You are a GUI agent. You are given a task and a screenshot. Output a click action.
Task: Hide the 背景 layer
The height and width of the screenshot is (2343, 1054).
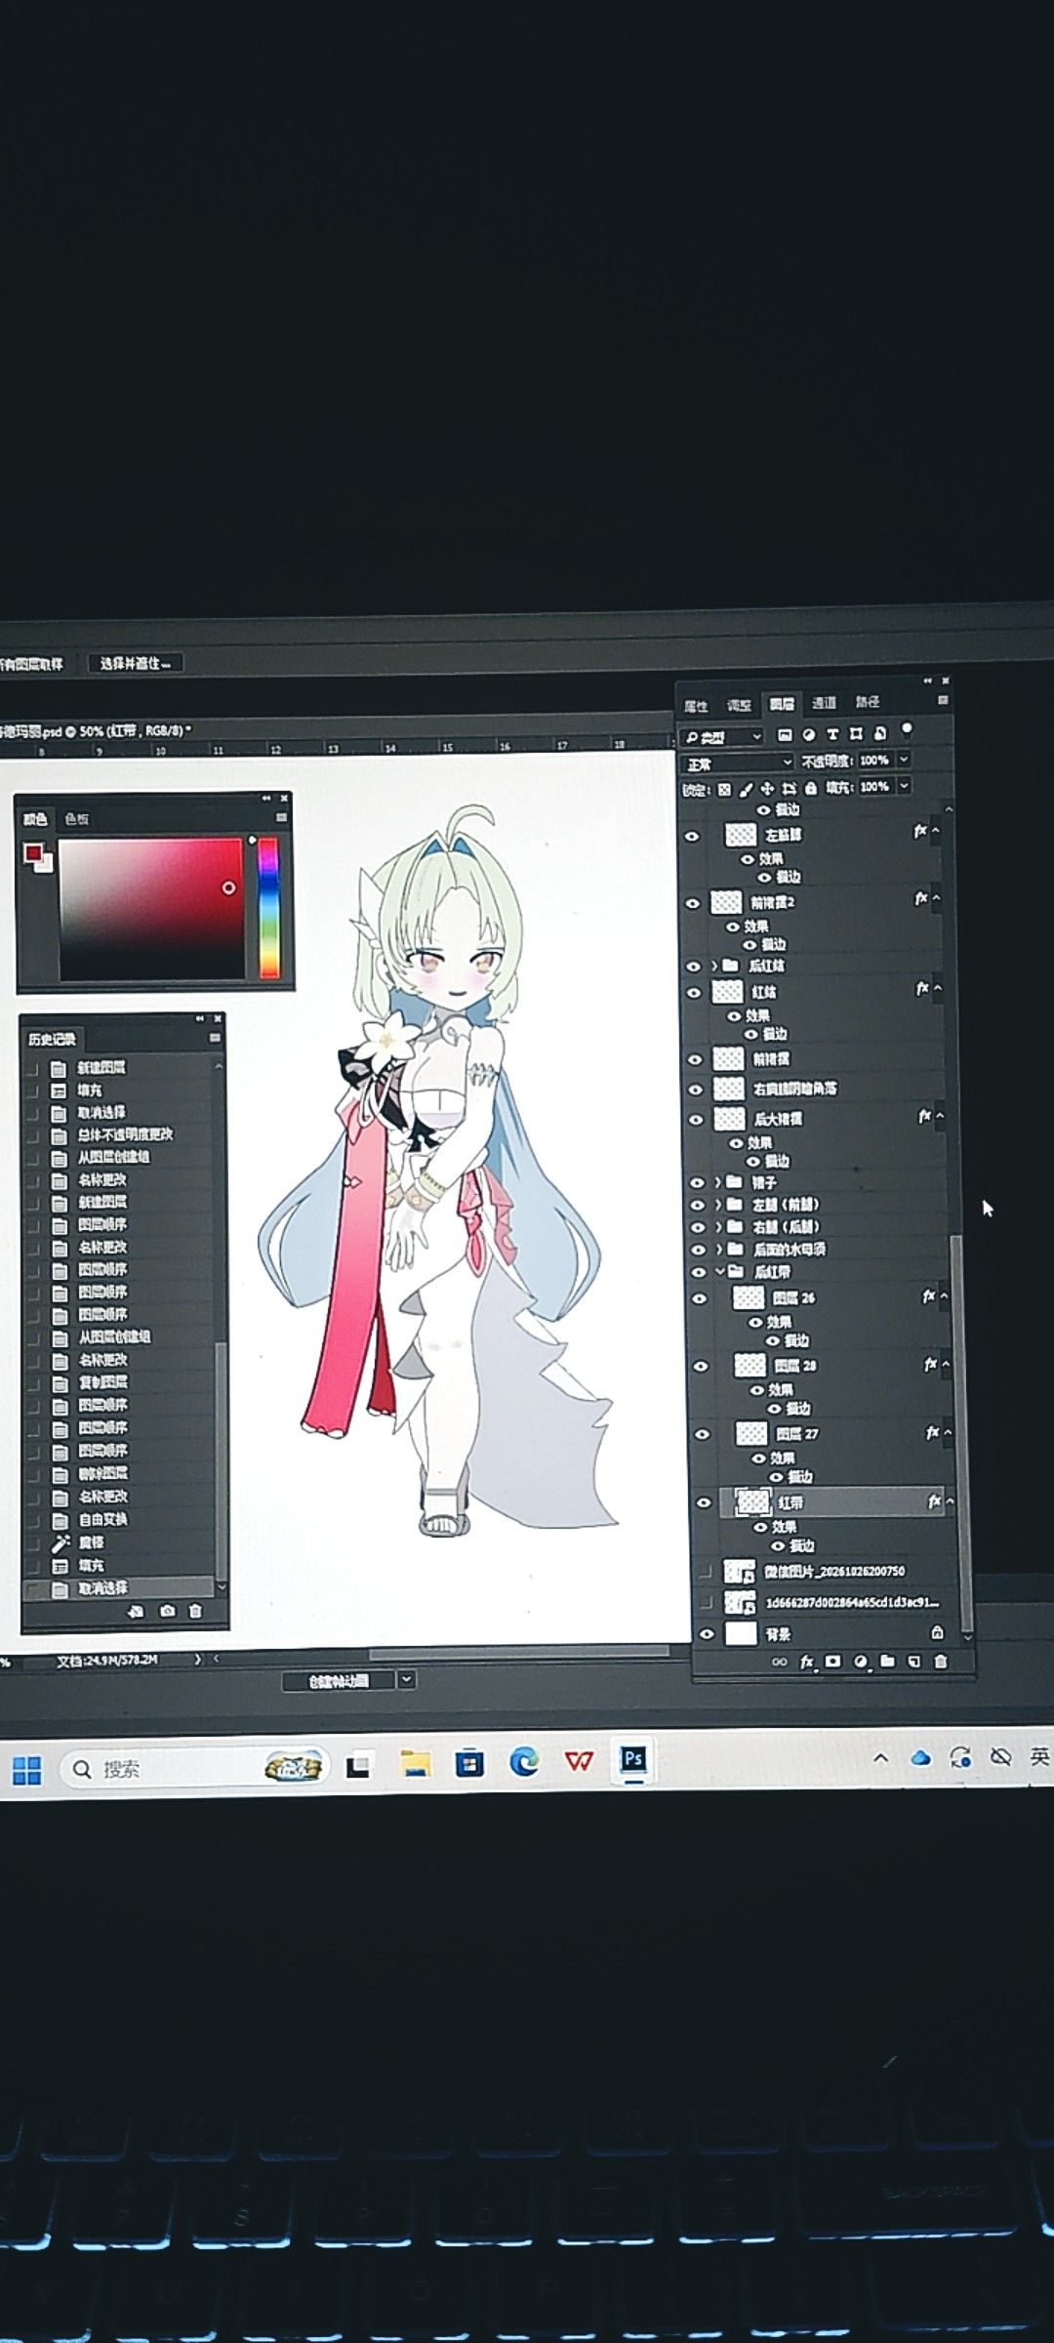(708, 1633)
